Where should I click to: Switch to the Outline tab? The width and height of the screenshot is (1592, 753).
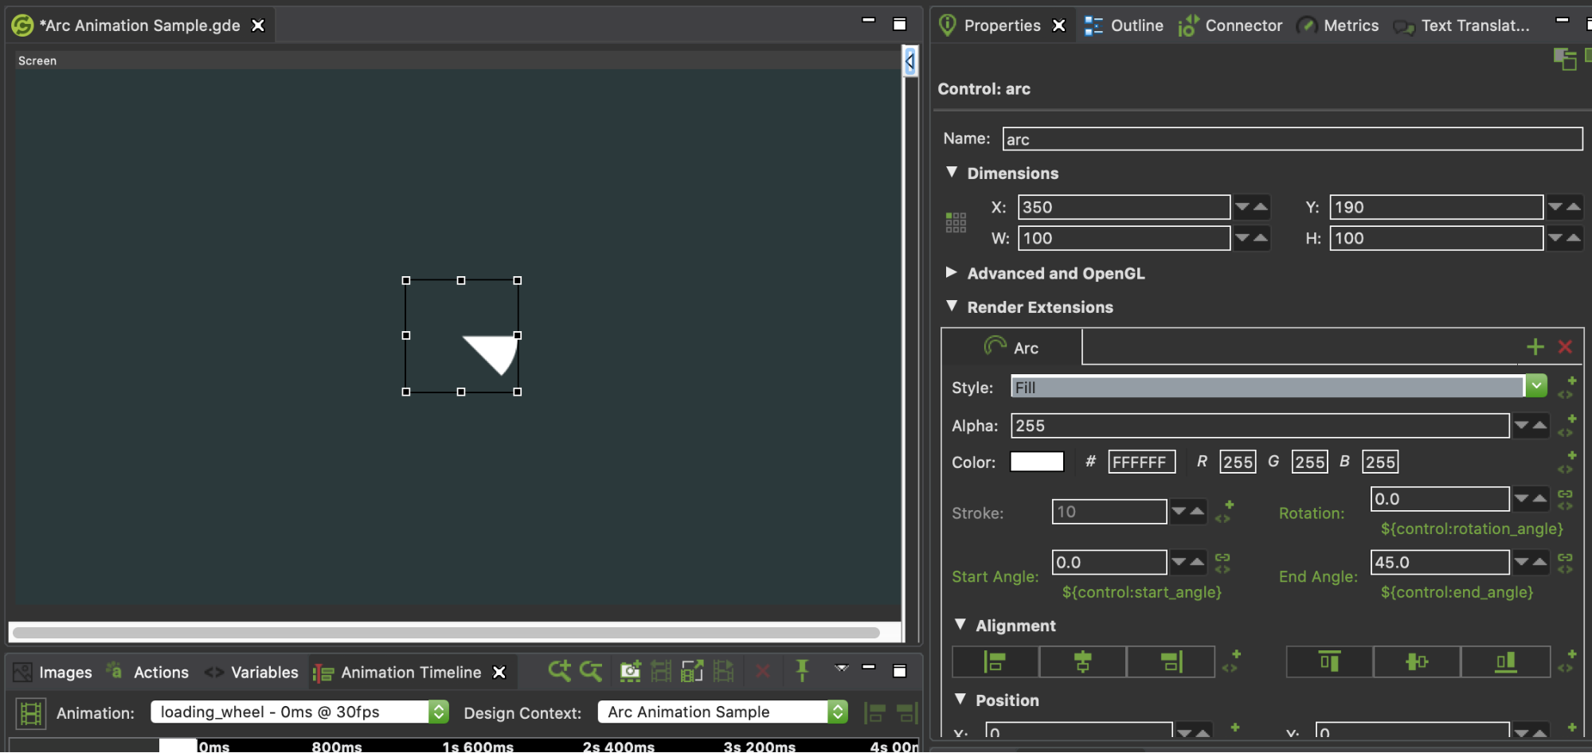point(1124,25)
